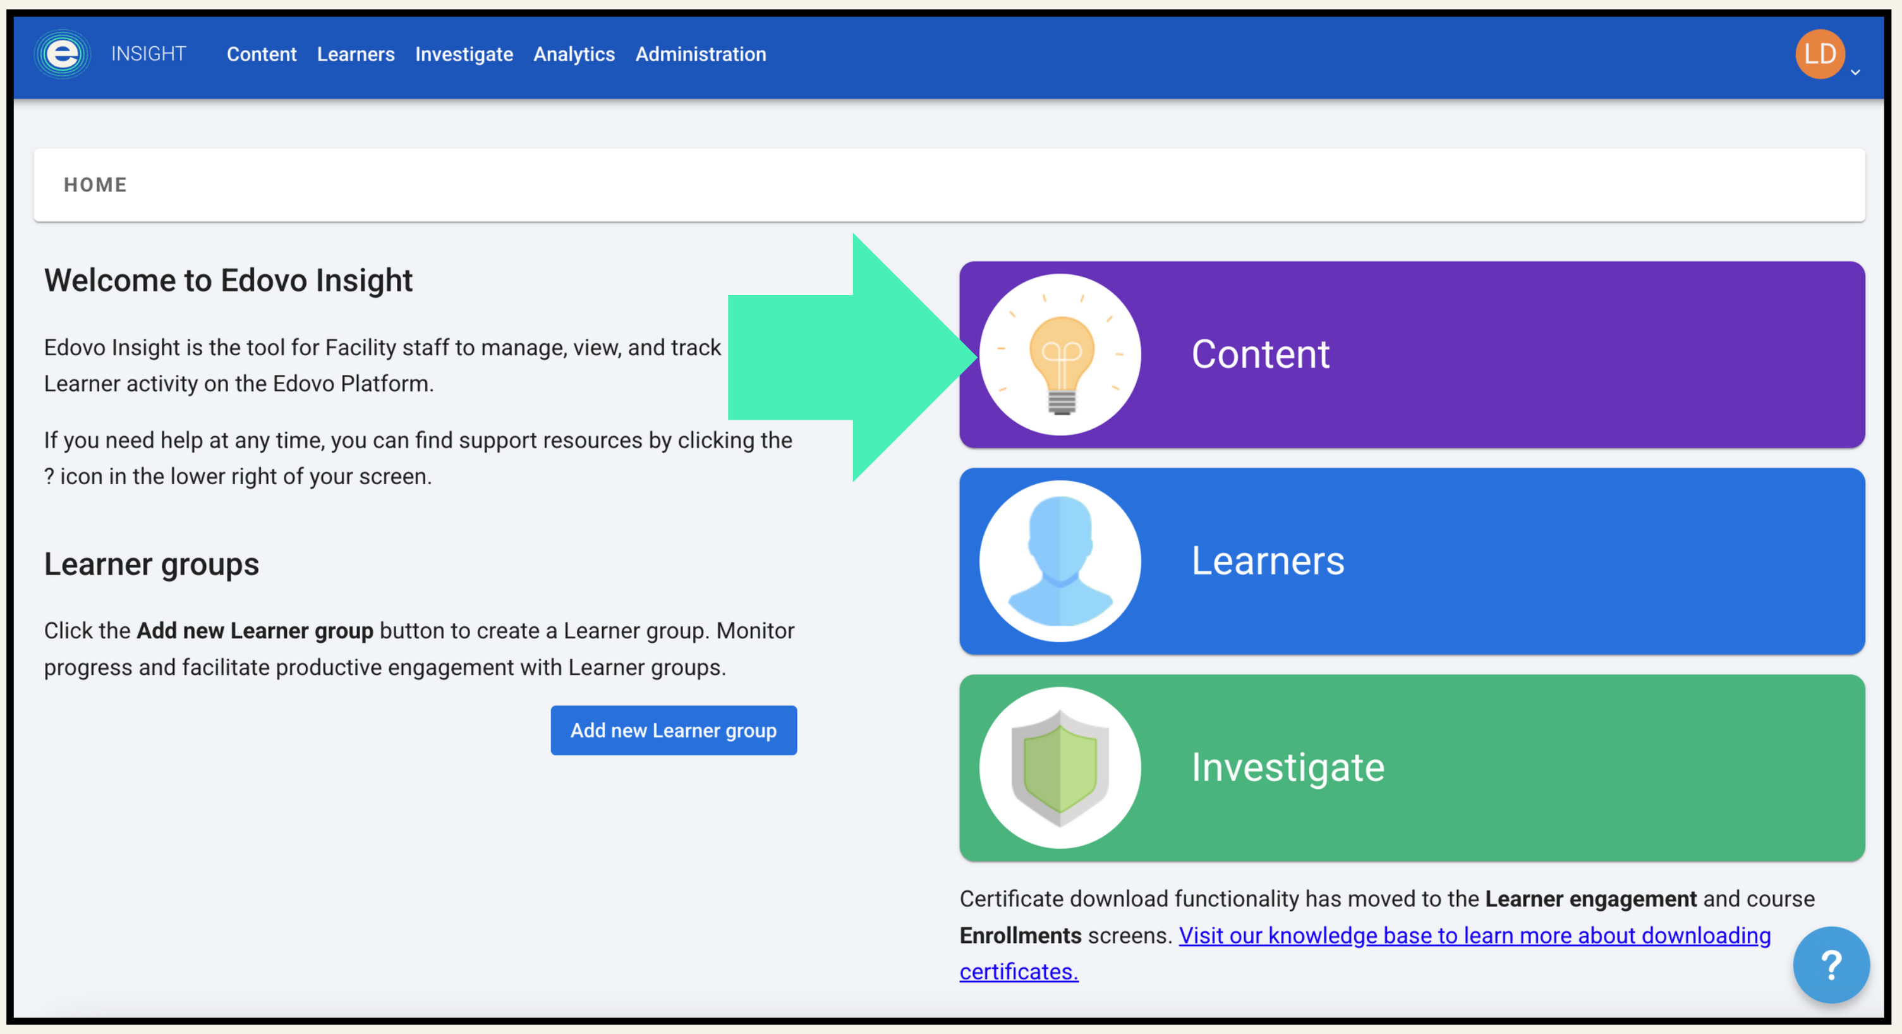Click the INSIGHT brand text
Screen dimensions: 1902x1034
click(148, 54)
